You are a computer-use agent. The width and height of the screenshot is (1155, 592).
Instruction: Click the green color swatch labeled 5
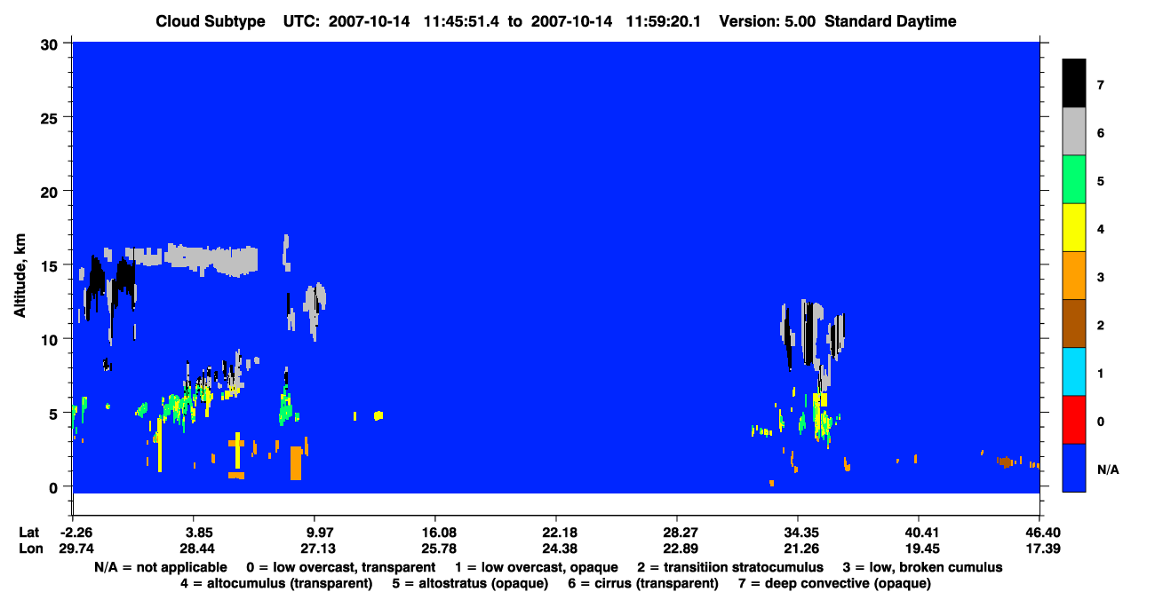tap(1074, 179)
